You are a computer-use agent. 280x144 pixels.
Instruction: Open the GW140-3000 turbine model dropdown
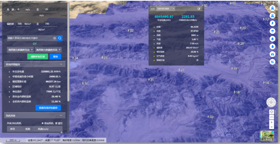tap(166, 9)
